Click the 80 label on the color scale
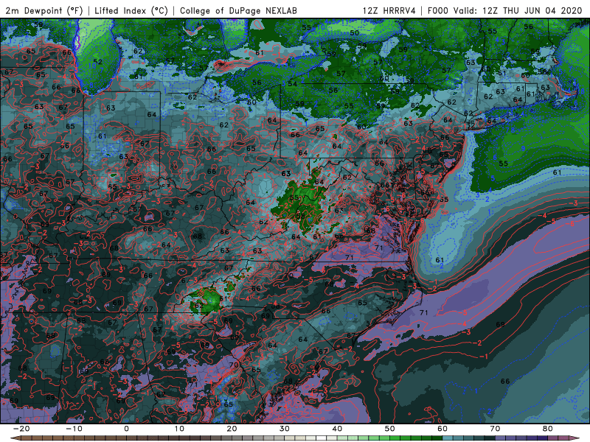The width and height of the screenshot is (590, 442). pos(548,429)
